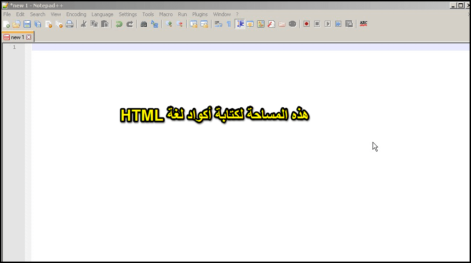Run spell check with the ABC icon
Viewport: 471px width, 263px height.
click(363, 23)
